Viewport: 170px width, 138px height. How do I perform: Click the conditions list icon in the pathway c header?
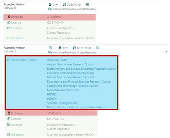click(98, 48)
